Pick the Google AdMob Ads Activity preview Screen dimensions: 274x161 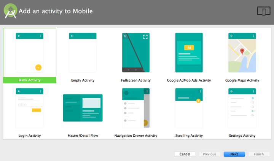pos(189,52)
